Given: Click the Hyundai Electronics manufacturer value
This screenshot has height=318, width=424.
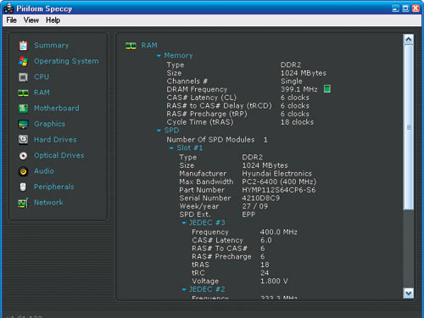Looking at the screenshot, I should 276,174.
